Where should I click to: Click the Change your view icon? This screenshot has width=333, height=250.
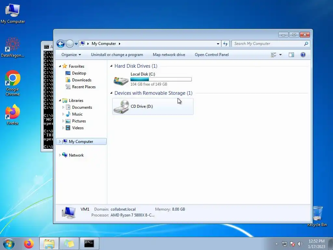point(273,55)
